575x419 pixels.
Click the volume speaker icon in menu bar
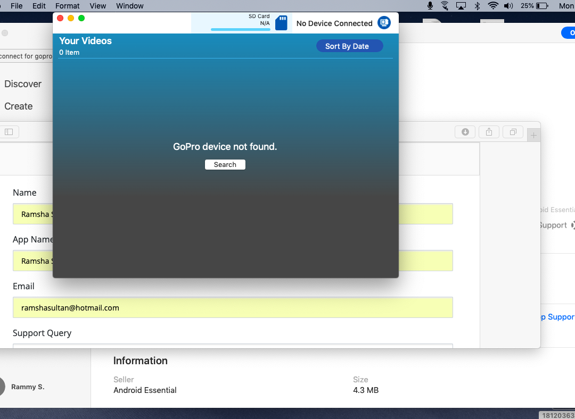(508, 5)
